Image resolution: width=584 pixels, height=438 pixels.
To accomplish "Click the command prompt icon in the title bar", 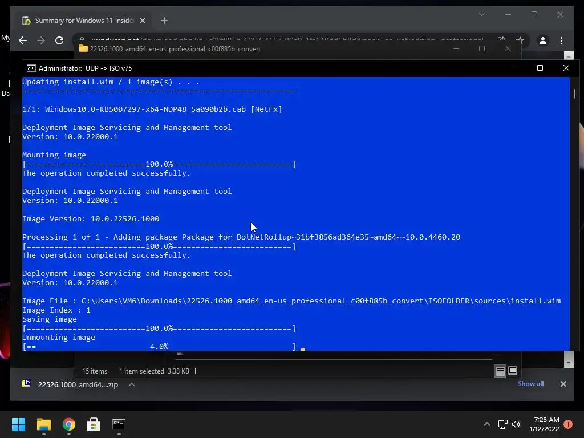I will (x=31, y=68).
